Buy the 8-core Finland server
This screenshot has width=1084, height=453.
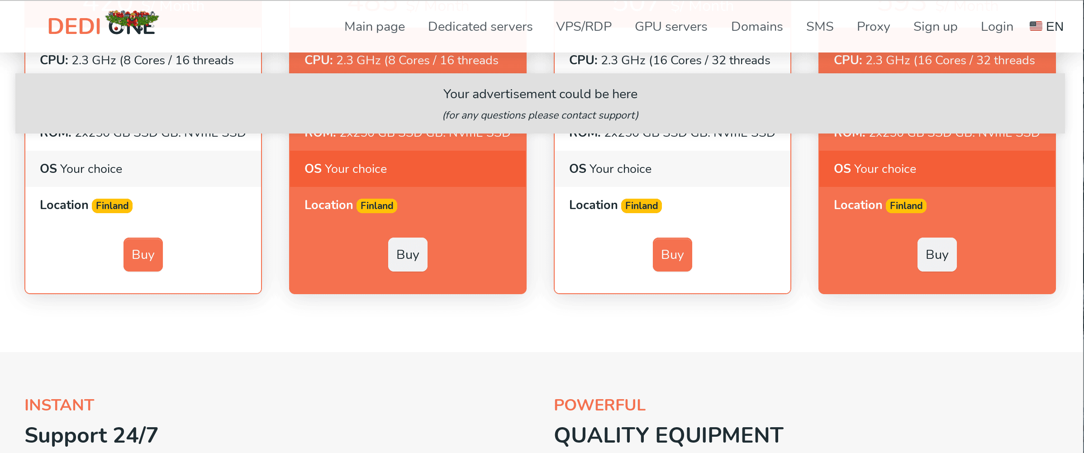pyautogui.click(x=143, y=254)
